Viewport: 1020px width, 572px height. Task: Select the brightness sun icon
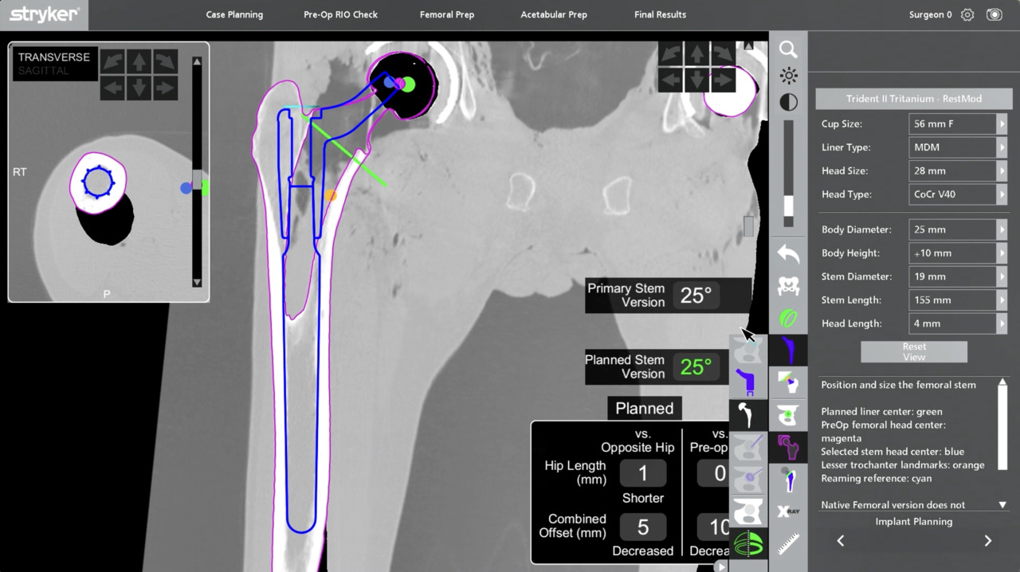(788, 76)
